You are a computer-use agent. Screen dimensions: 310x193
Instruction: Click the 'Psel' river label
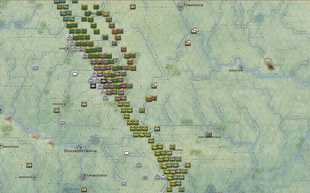click(x=37, y=99)
